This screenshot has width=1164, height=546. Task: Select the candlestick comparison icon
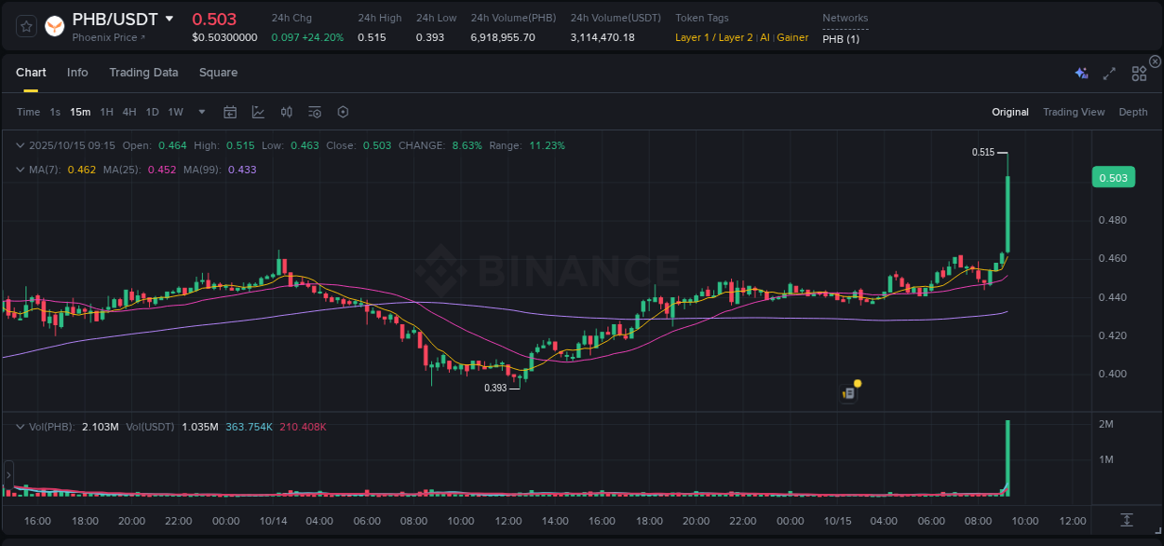tap(286, 112)
